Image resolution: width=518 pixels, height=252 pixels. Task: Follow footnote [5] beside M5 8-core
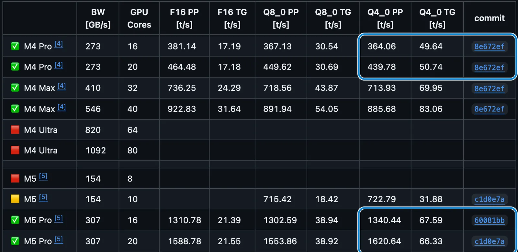click(x=43, y=176)
